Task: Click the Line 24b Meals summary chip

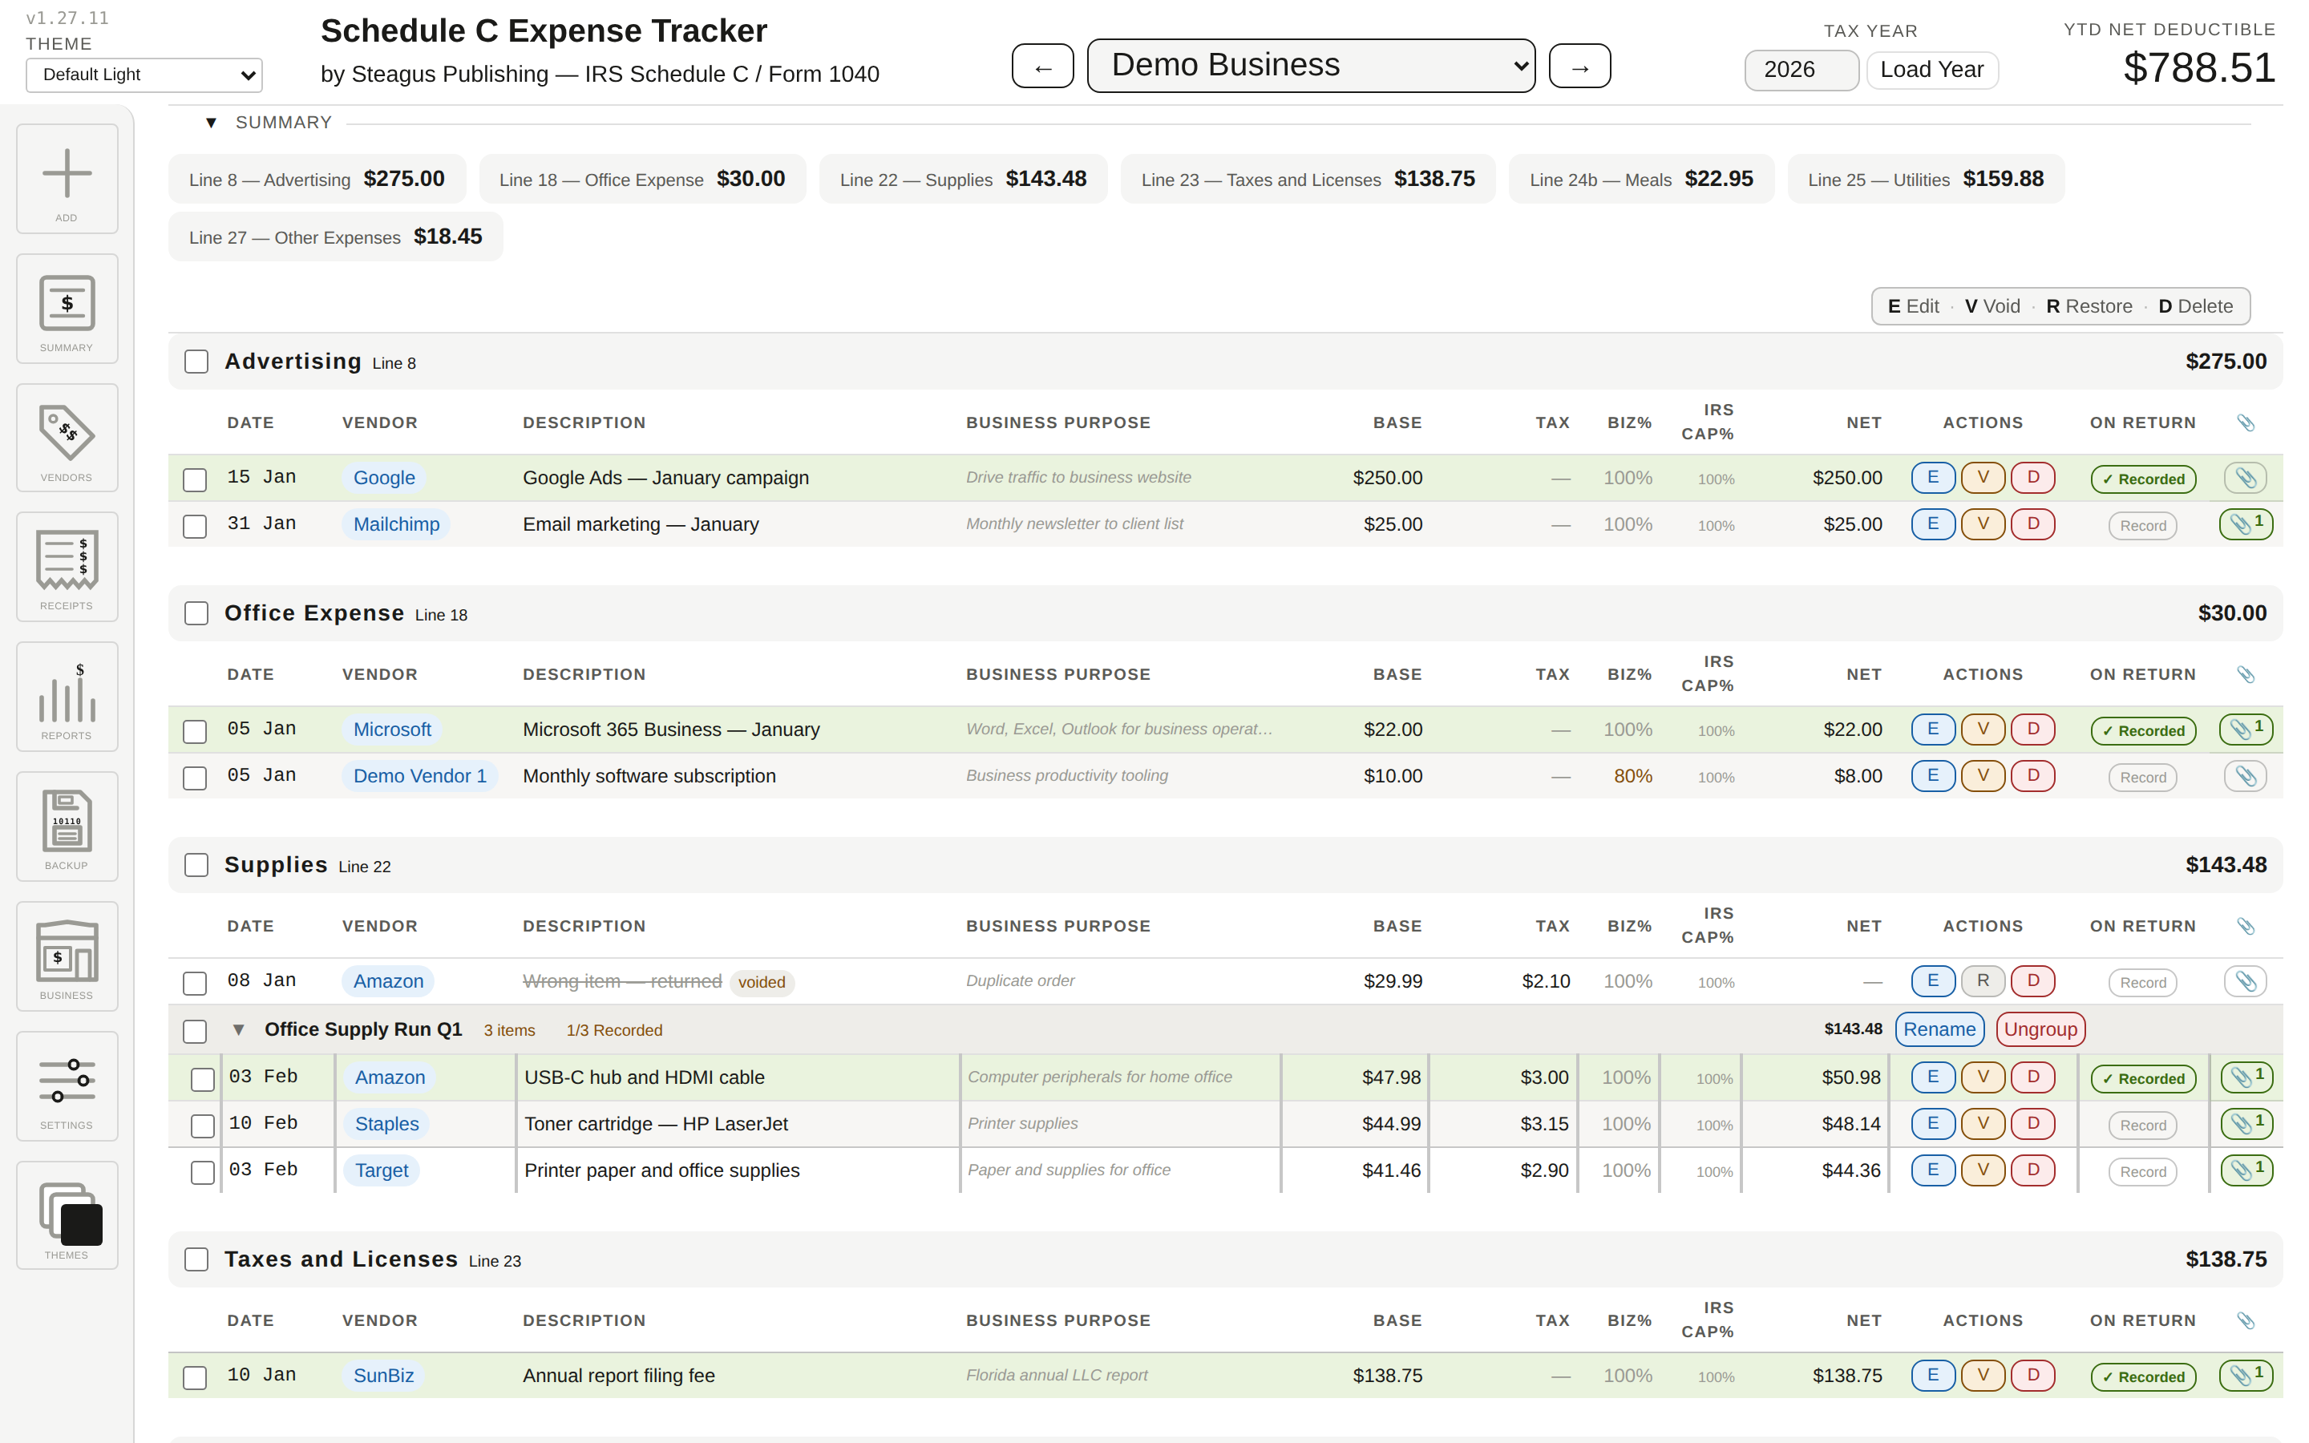Action: [1641, 179]
